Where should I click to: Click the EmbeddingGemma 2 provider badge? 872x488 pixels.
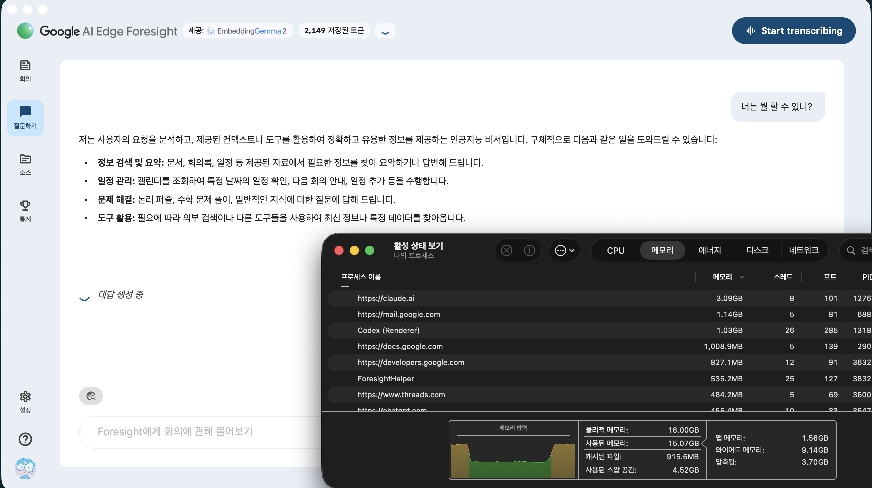tap(238, 31)
